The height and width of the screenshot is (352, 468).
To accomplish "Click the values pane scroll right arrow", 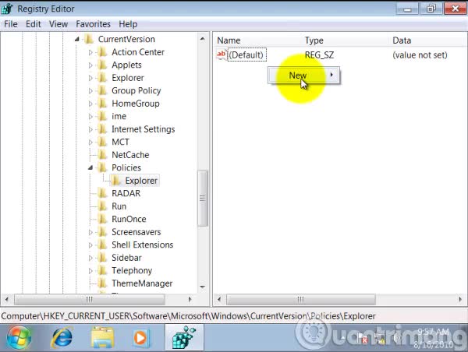I will [x=460, y=299].
